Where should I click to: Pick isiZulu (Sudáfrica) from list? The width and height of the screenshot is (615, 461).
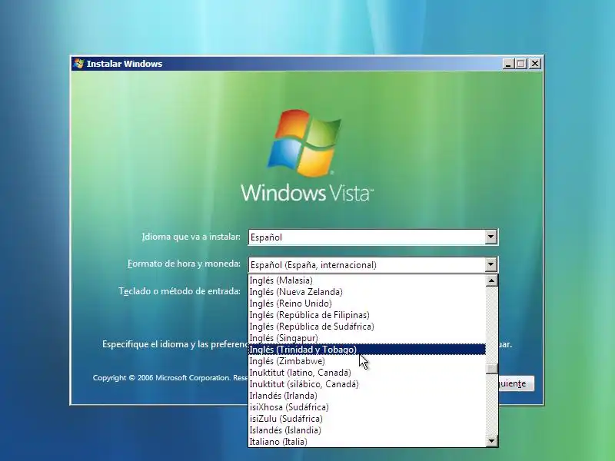click(367, 419)
